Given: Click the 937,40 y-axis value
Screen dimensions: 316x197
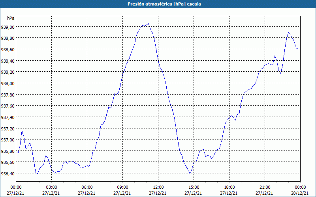Looking at the screenshot, I should 8,117.
